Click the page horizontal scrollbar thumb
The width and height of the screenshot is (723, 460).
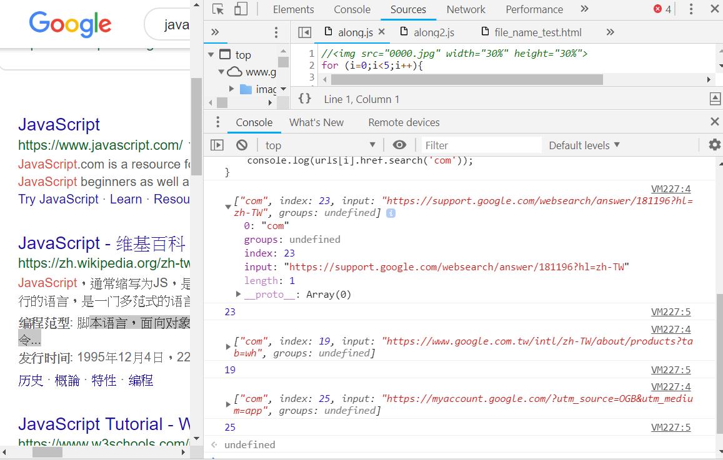(x=47, y=452)
